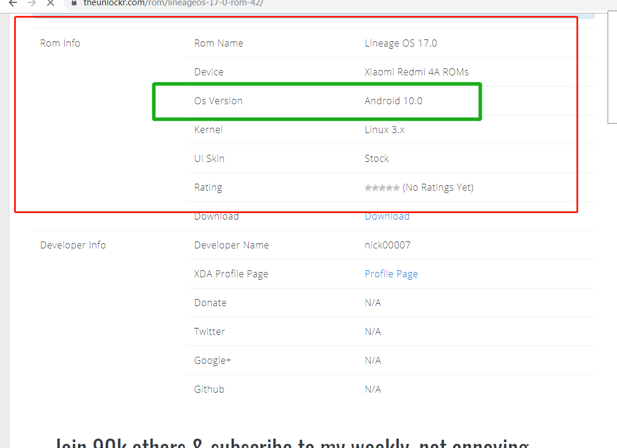Select the 'Twitter' row label
This screenshot has height=448, width=617.
[209, 331]
